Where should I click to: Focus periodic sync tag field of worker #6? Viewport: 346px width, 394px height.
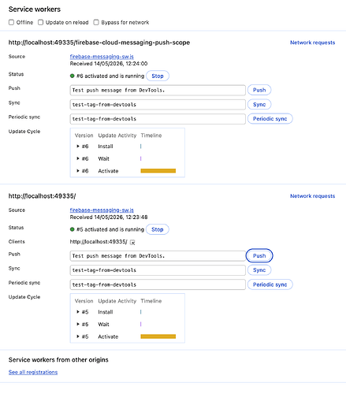pyautogui.click(x=158, y=119)
